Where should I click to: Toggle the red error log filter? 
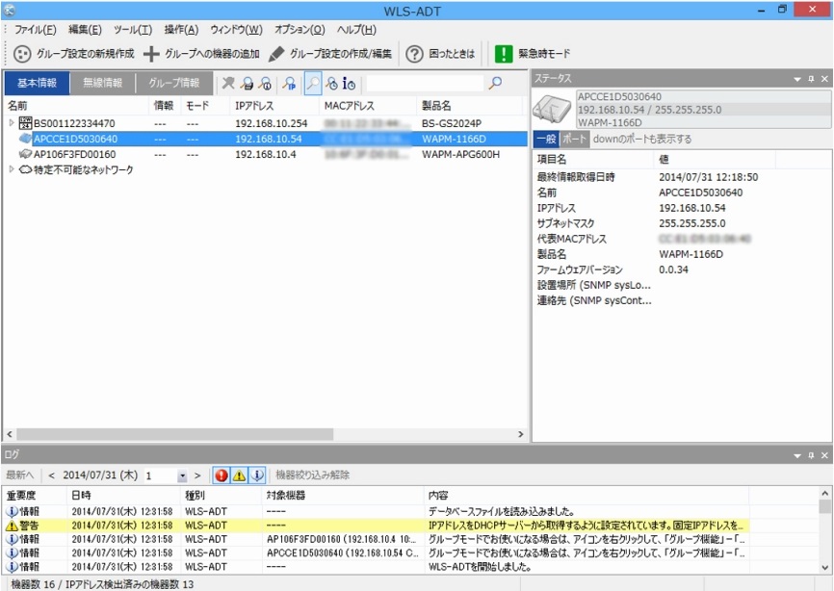coord(222,475)
